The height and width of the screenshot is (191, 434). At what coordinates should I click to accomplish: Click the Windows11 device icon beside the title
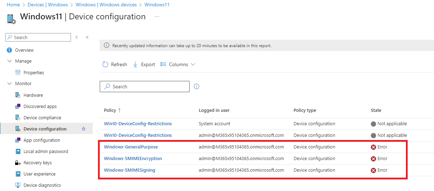(12, 19)
